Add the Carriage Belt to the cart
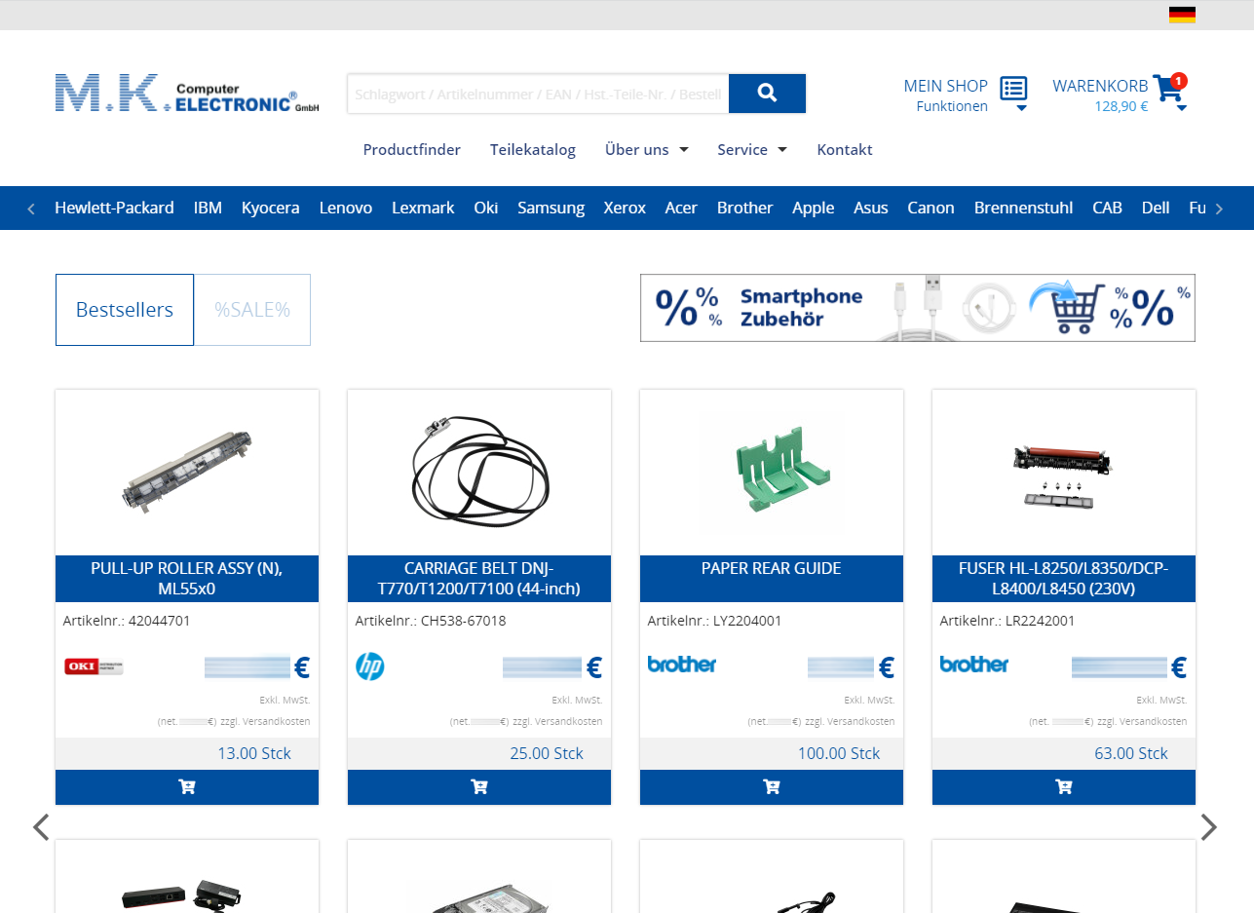The image size is (1254, 913). point(478,787)
